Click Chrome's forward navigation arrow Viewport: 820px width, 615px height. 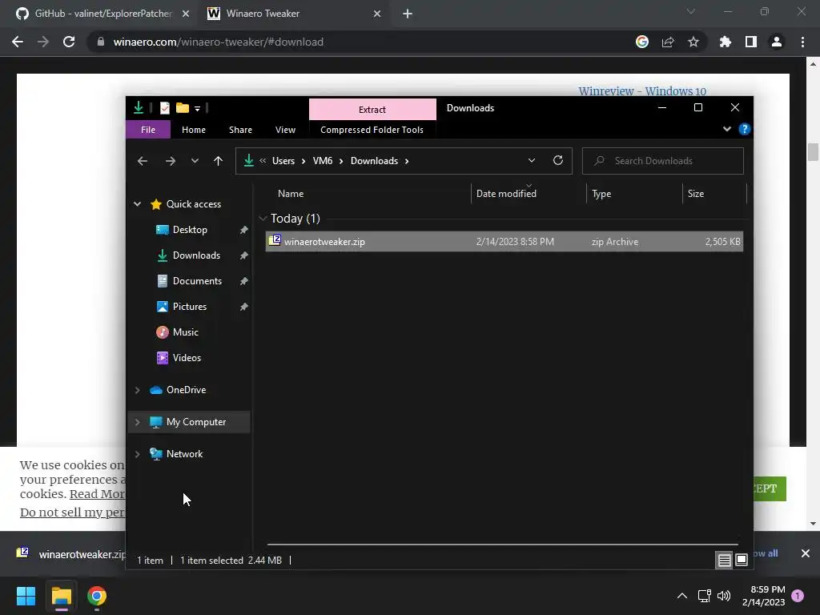pyautogui.click(x=43, y=42)
